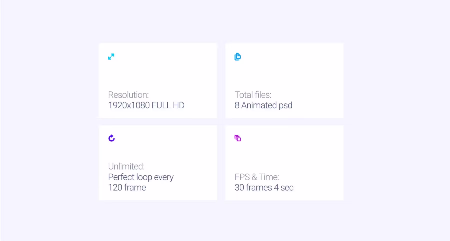Open the Unlimited loop info card
Viewport: 450px width, 241px height.
click(158, 163)
